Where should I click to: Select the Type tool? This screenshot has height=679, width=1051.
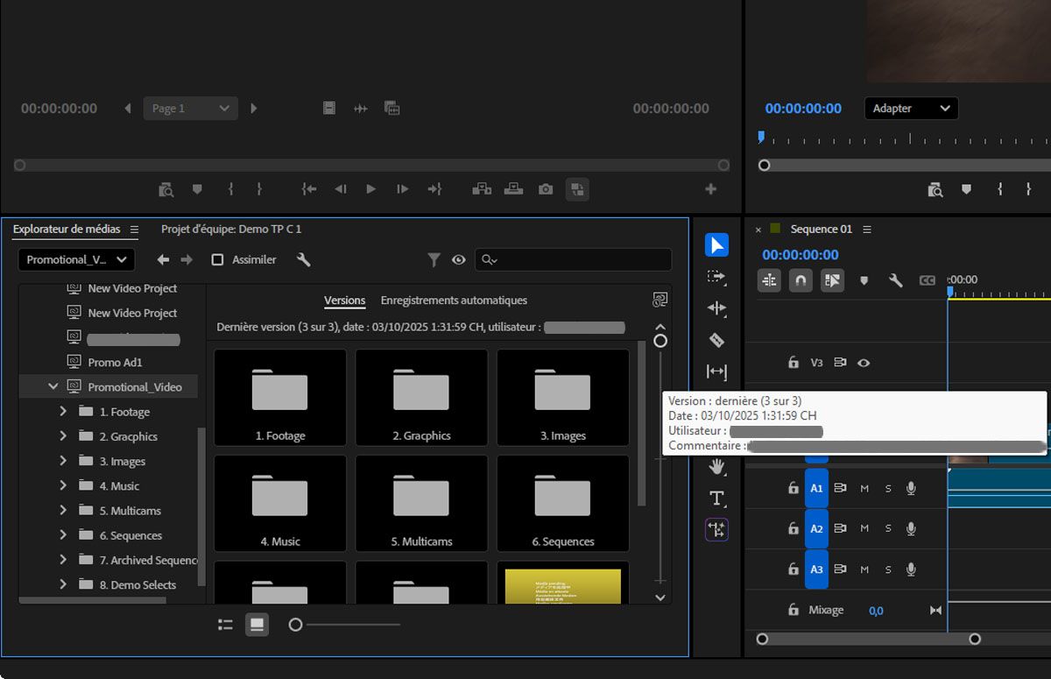coord(716,499)
